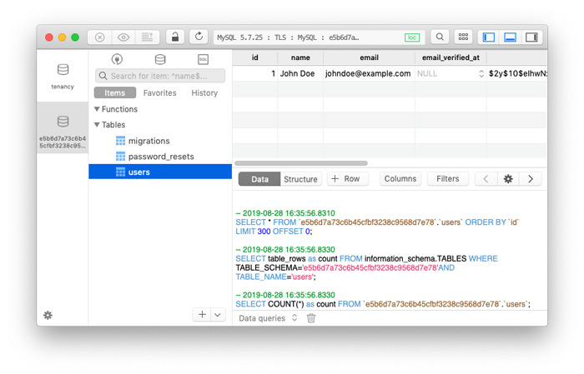This screenshot has height=374, width=584.
Task: Collapse the Tables section
Action: click(97, 125)
